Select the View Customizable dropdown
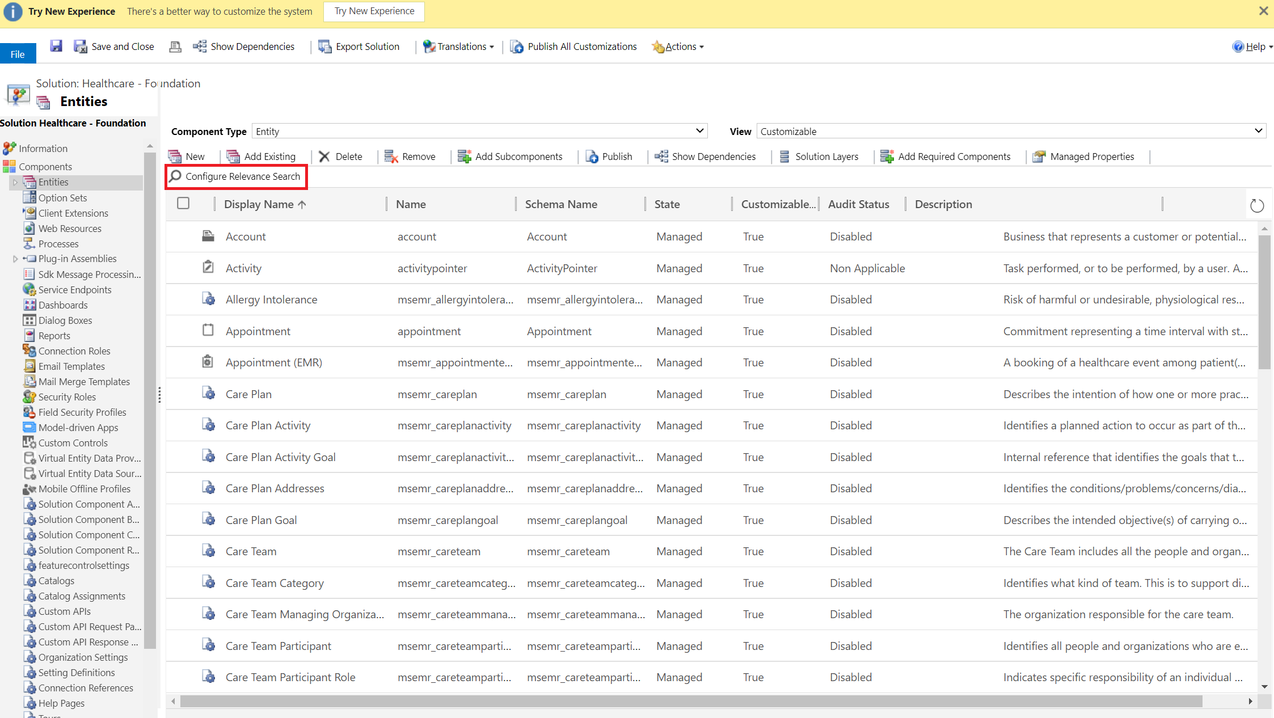 (1010, 131)
